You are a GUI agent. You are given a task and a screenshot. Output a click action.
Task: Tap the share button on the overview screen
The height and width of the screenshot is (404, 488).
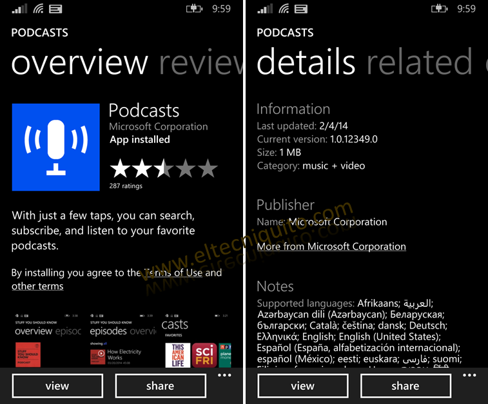161,386
